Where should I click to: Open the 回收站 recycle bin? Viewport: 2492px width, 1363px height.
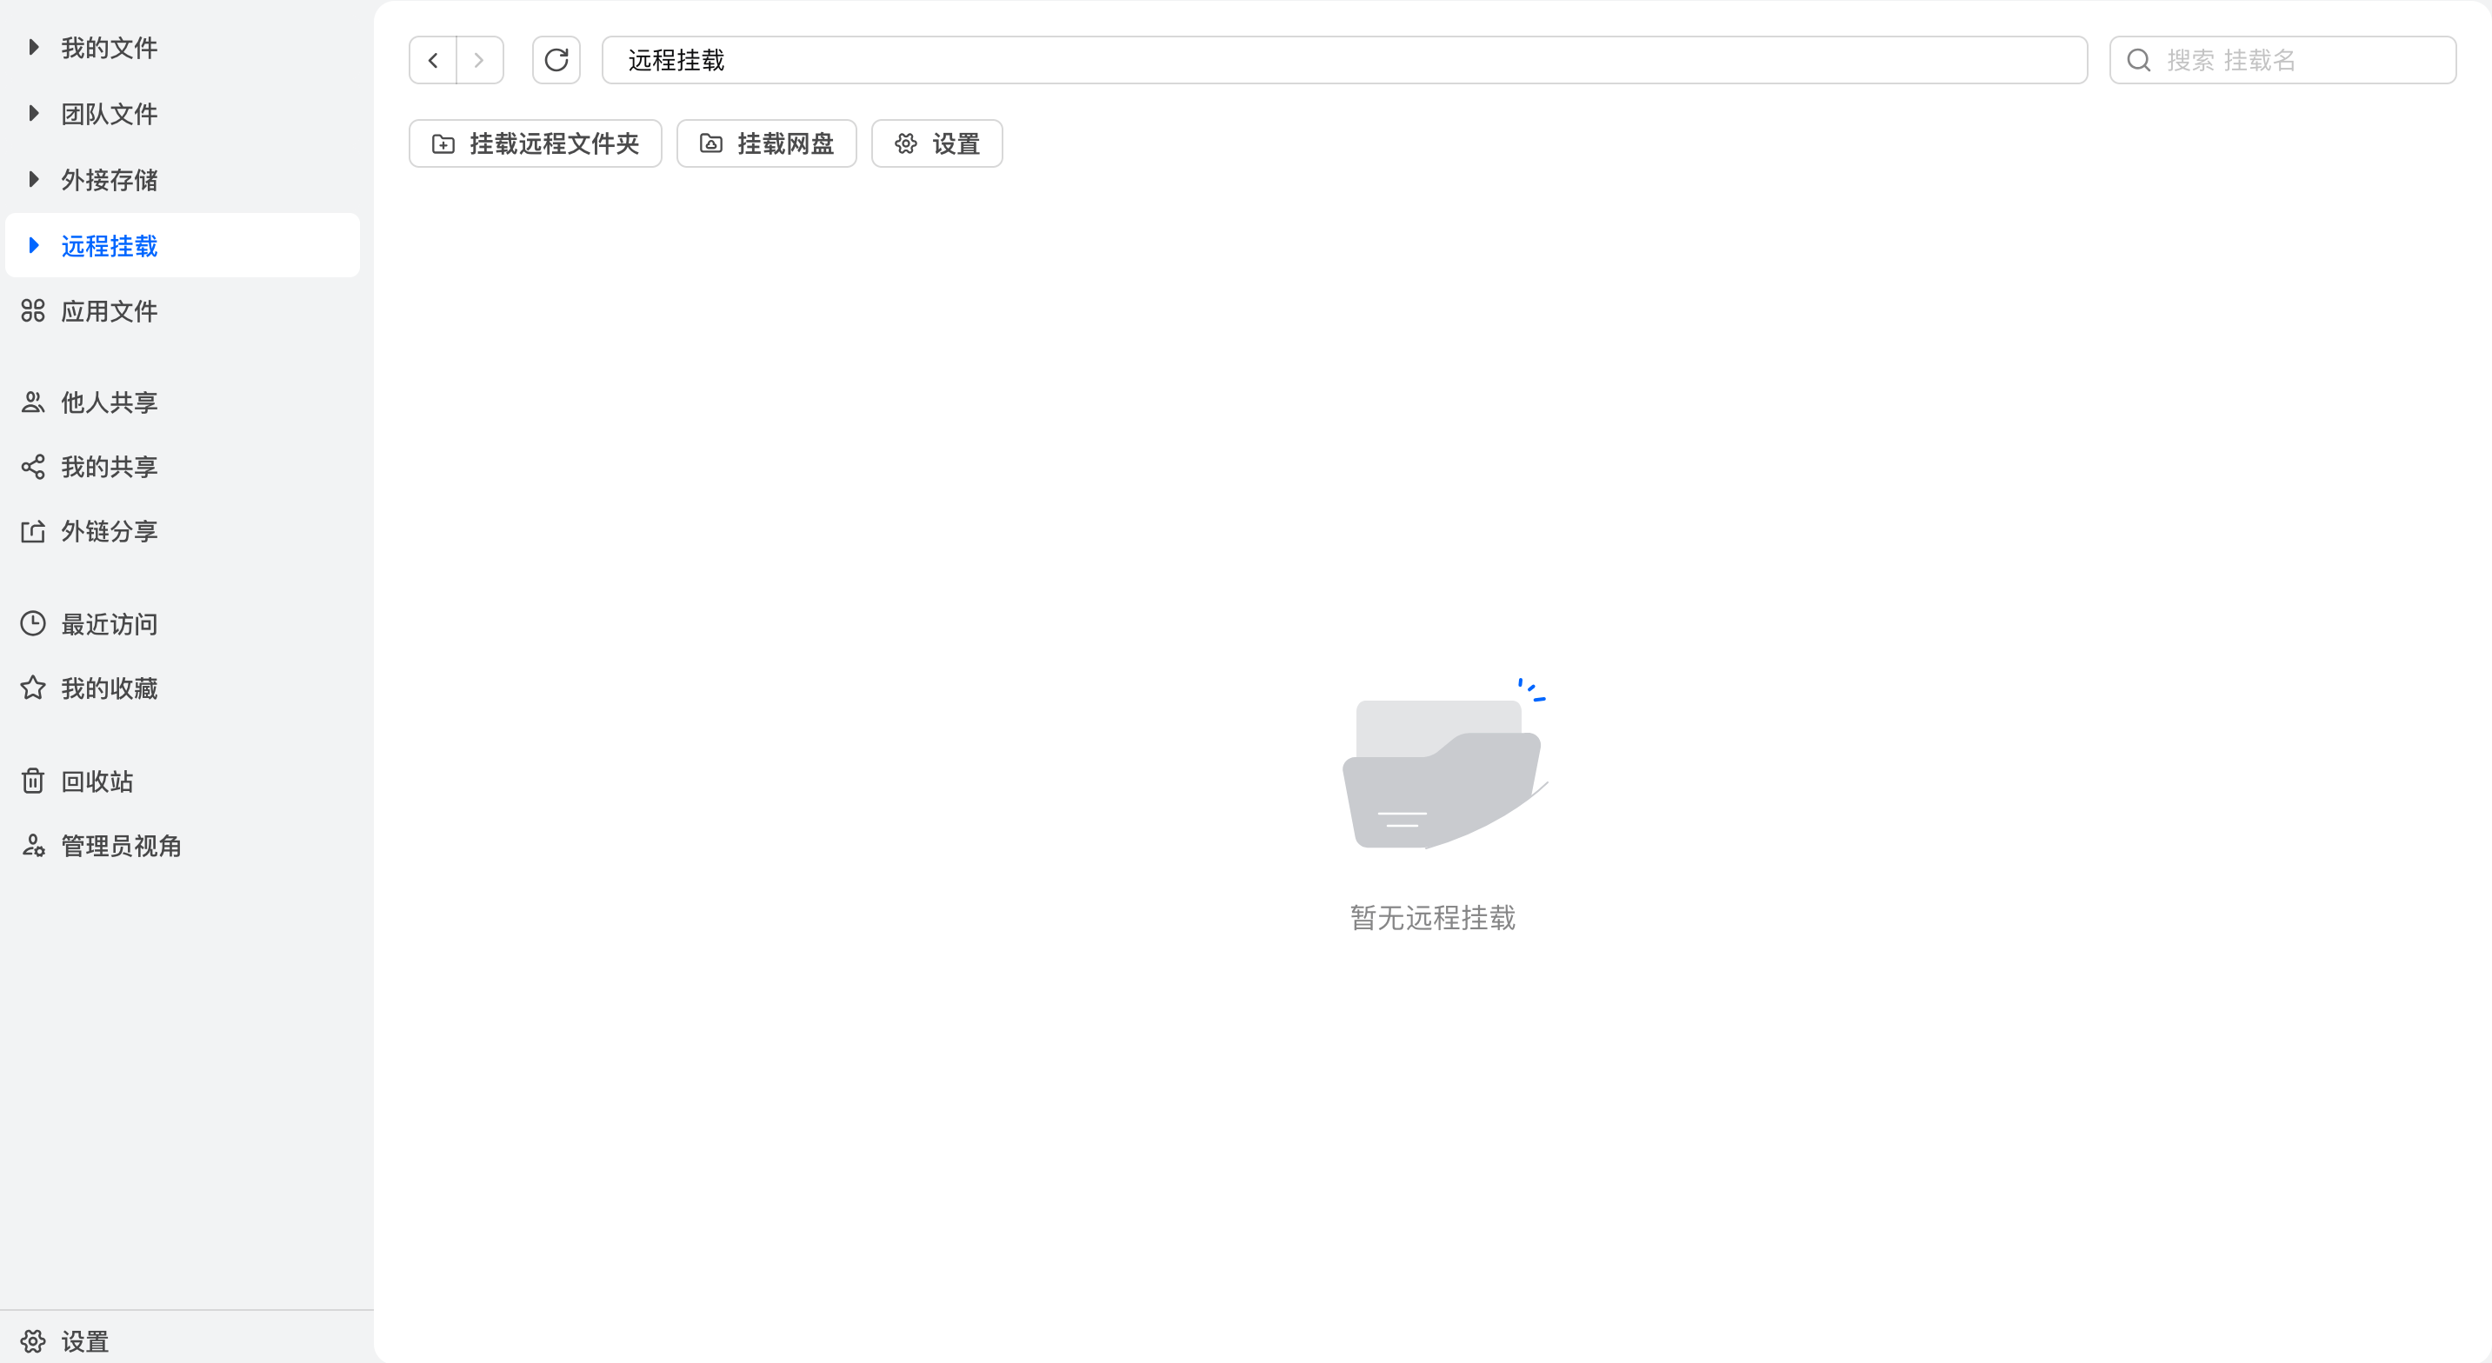(96, 781)
